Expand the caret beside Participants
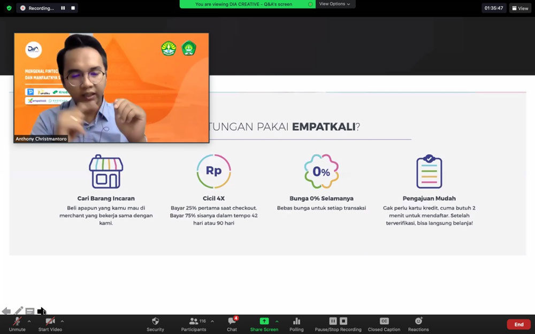The image size is (535, 334). (212, 321)
